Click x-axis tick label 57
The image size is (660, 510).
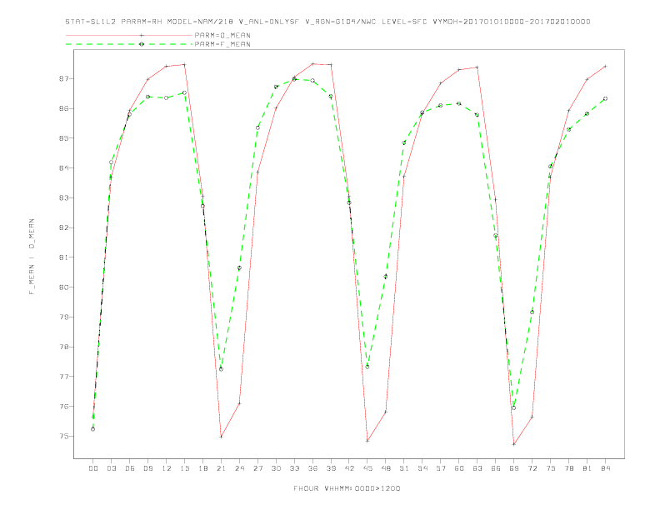tap(441, 468)
